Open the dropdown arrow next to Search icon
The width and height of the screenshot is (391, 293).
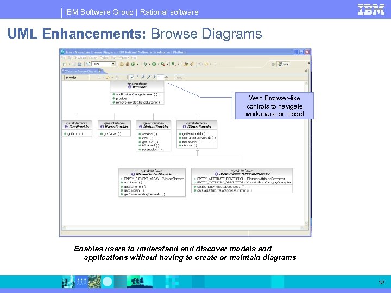[x=179, y=64]
